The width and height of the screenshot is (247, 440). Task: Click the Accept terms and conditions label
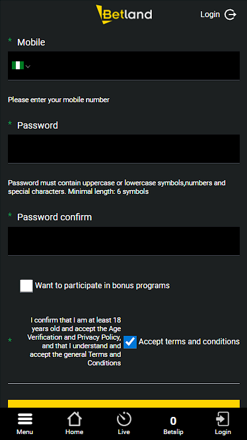189,342
